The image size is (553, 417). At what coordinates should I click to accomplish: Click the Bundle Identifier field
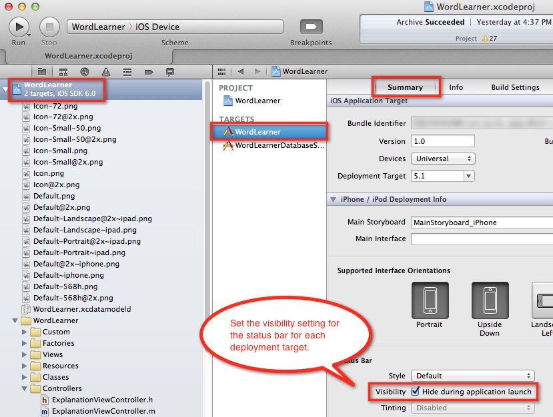pos(482,123)
